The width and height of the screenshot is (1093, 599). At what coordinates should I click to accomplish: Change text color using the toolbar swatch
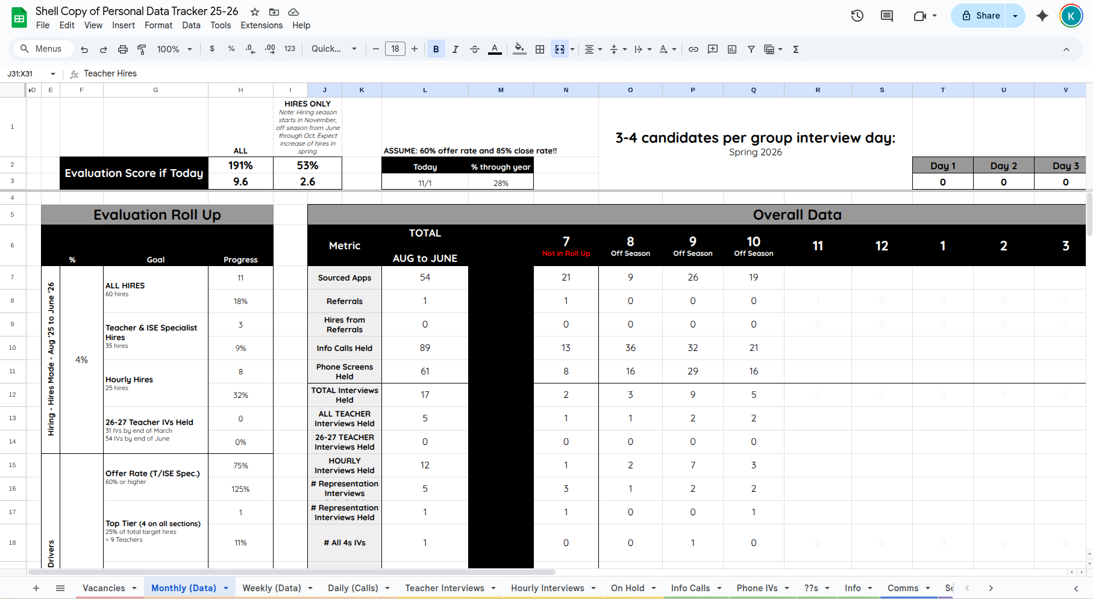click(495, 49)
